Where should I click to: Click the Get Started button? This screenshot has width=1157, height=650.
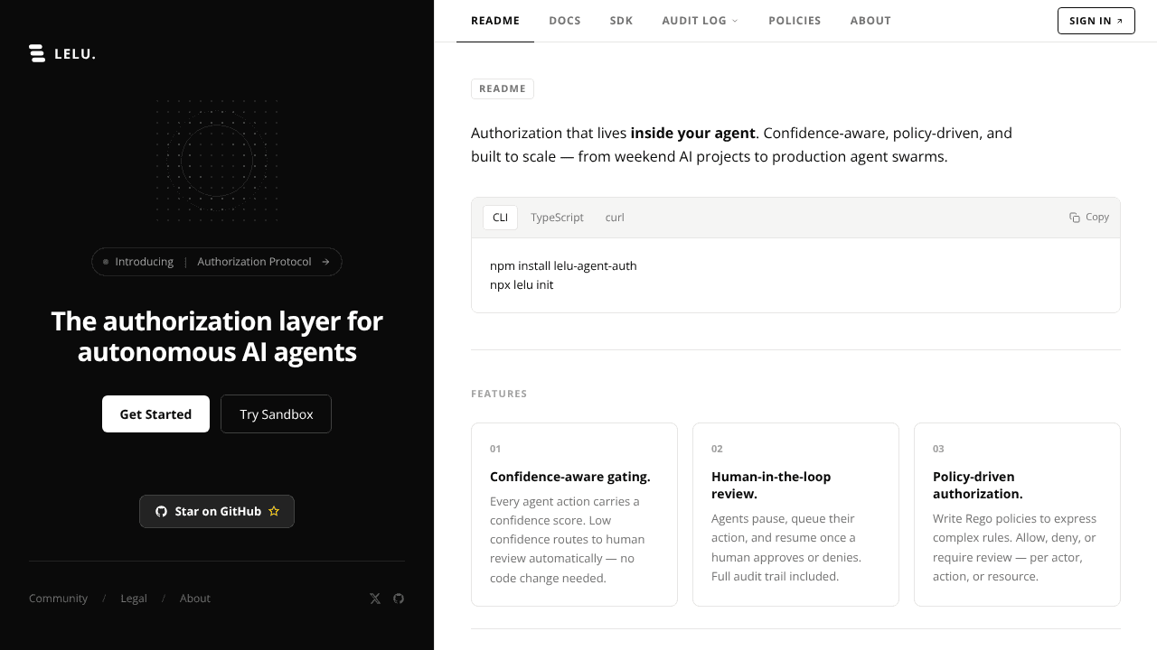[155, 414]
